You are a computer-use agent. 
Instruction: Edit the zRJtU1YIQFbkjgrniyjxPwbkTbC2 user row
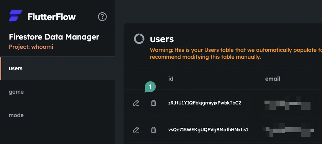136,103
